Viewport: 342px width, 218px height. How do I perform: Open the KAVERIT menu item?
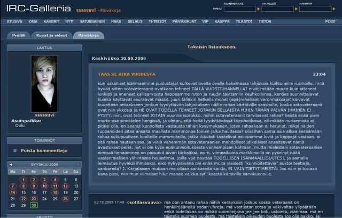coord(51,21)
